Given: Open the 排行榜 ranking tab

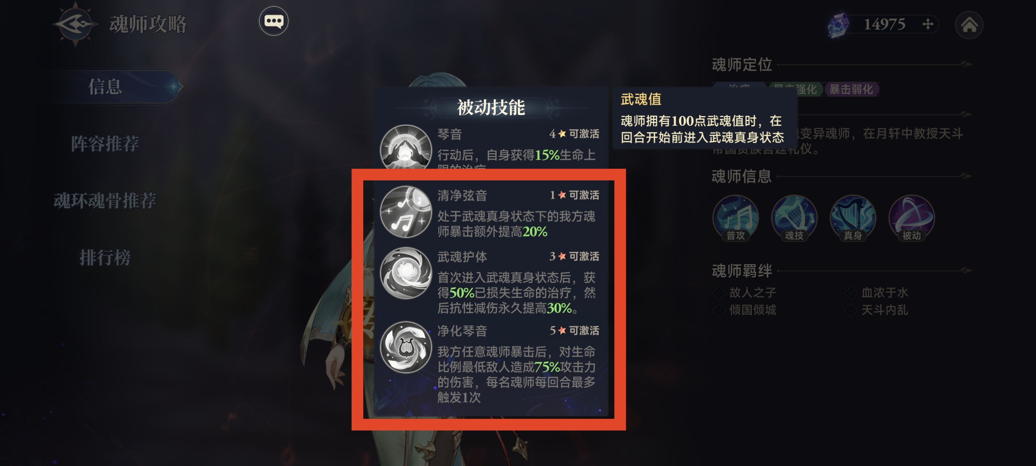Looking at the screenshot, I should point(105,257).
